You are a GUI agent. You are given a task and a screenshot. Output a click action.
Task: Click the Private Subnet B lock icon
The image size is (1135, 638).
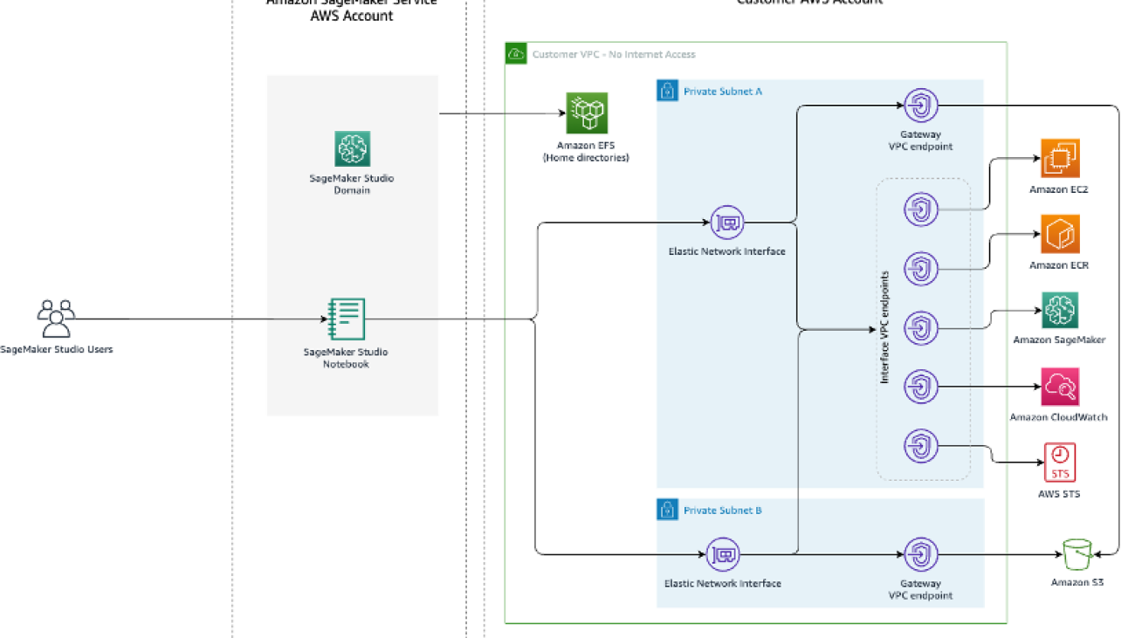point(667,510)
